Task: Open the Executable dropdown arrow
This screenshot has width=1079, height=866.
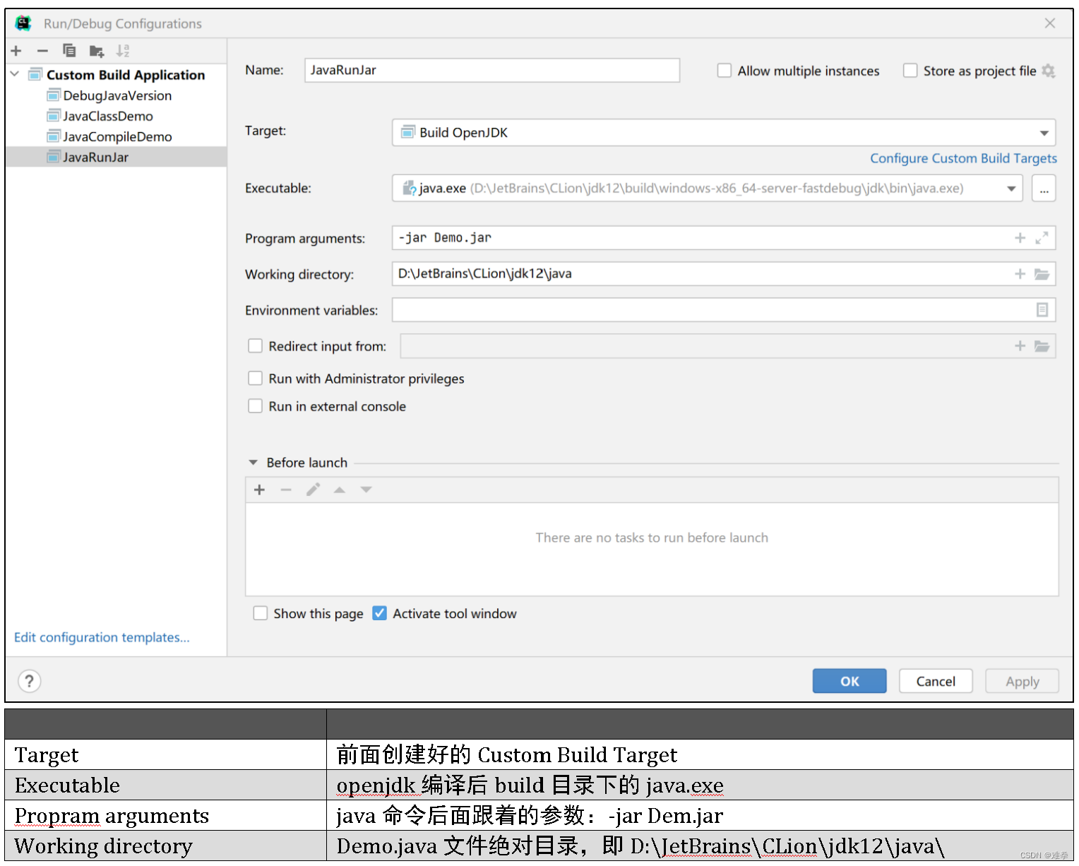Action: [x=1011, y=189]
